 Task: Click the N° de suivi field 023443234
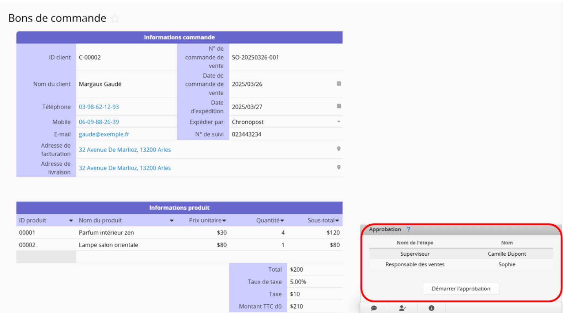(x=247, y=134)
